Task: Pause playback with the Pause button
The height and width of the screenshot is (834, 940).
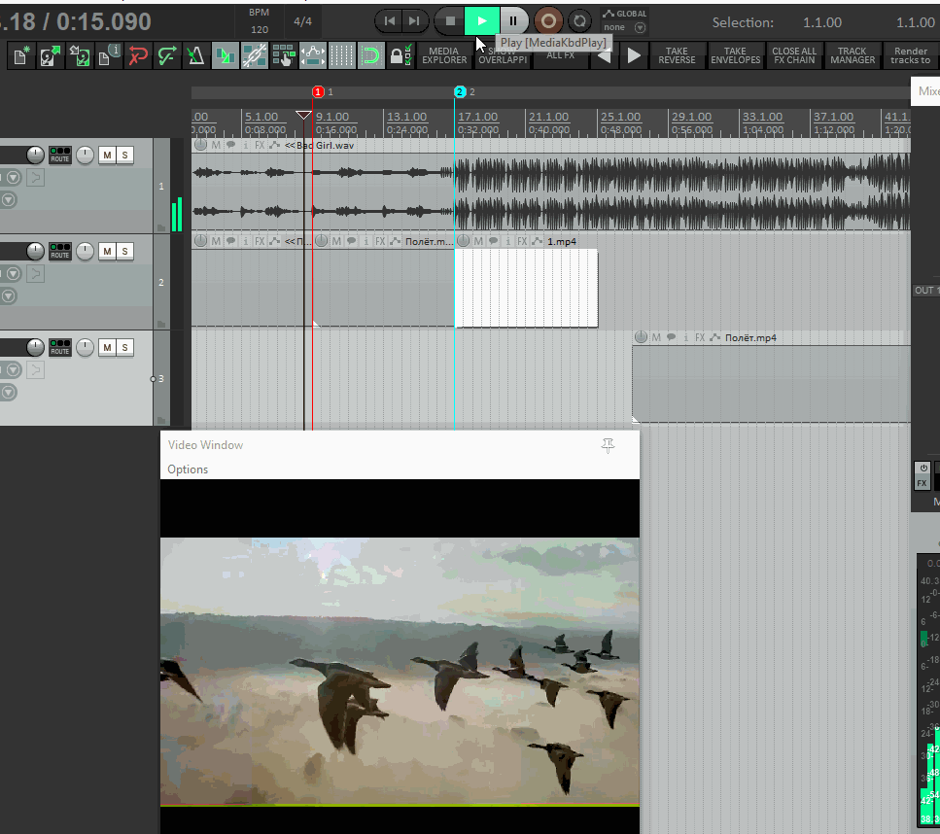Action: (x=514, y=20)
